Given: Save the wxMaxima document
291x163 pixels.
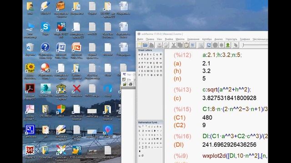Looking at the screenshot, I should pos(151,45).
